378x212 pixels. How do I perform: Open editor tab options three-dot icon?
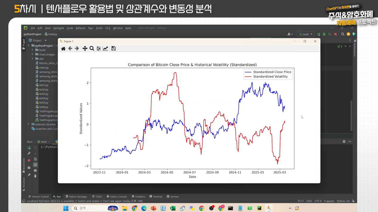click(350, 40)
